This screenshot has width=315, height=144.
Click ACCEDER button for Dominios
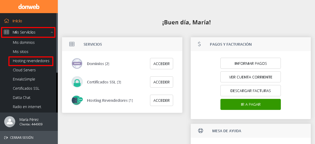click(162, 63)
